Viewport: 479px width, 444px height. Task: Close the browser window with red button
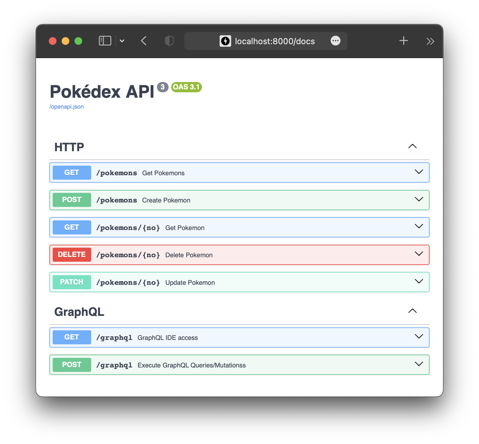(x=53, y=41)
